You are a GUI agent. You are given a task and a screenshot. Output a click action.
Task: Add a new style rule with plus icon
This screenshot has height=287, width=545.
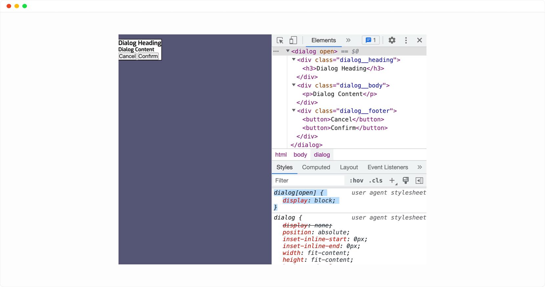pos(392,181)
